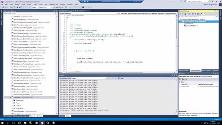Viewport: 222px width, 125px height.
Task: Collapse the SalesTable node in Application Explorer
Action: [x=11, y=97]
